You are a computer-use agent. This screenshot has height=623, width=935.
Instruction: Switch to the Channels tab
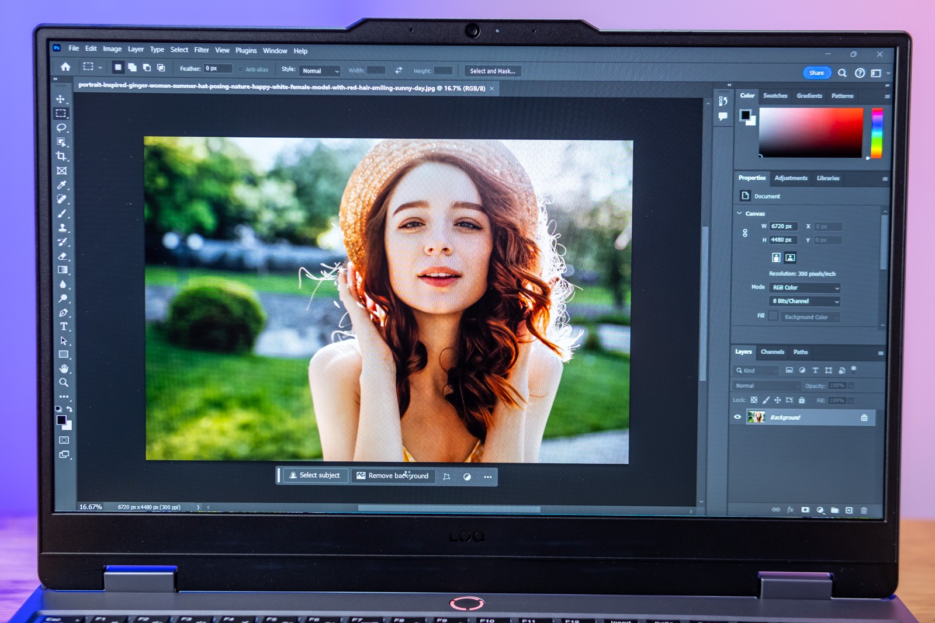772,352
